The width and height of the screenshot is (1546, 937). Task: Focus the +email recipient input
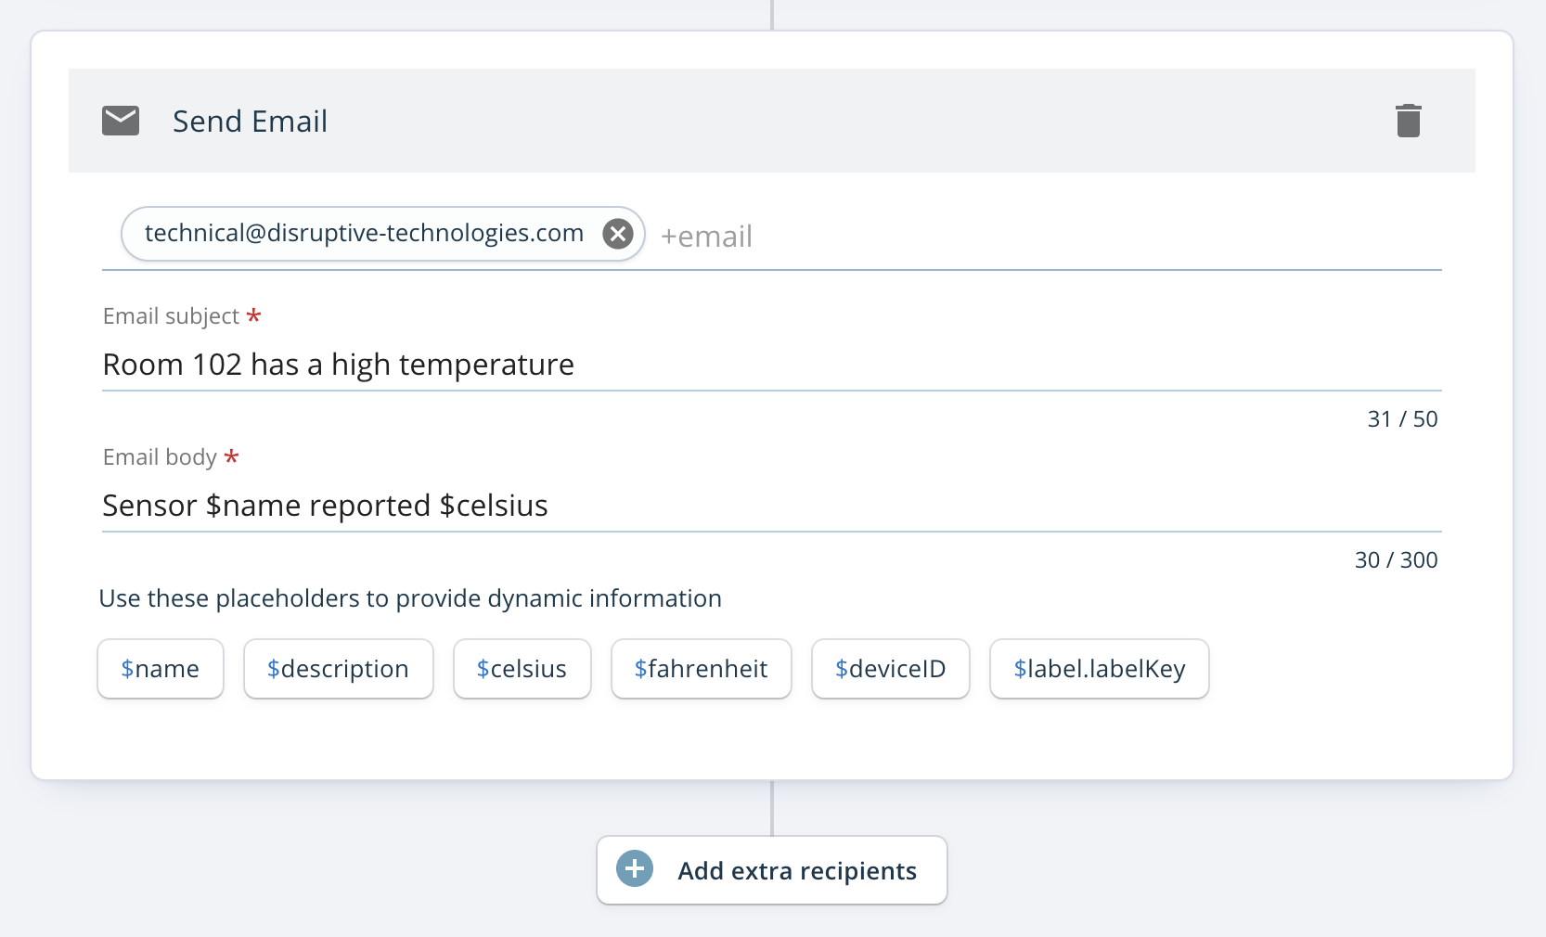pyautogui.click(x=1049, y=237)
